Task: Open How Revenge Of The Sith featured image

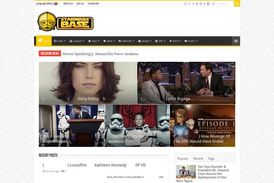Action: [x=202, y=125]
